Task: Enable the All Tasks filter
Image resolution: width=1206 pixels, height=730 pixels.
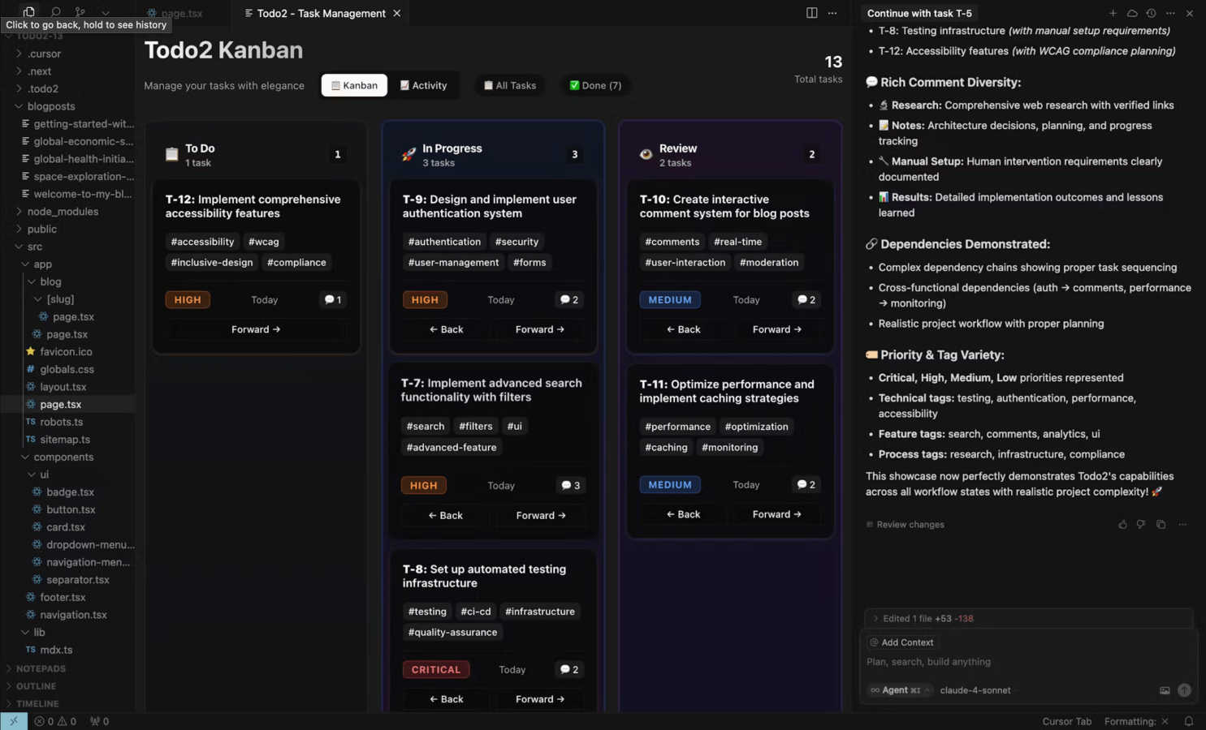Action: (x=509, y=85)
